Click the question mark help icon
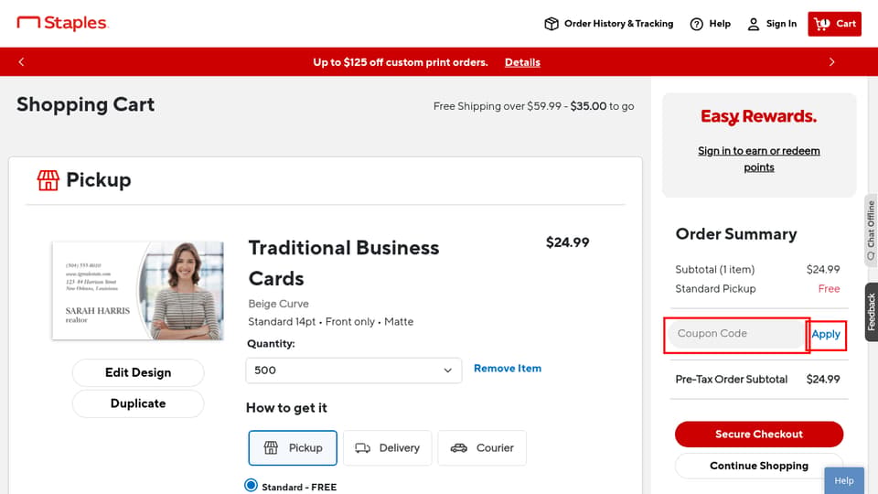 696,24
